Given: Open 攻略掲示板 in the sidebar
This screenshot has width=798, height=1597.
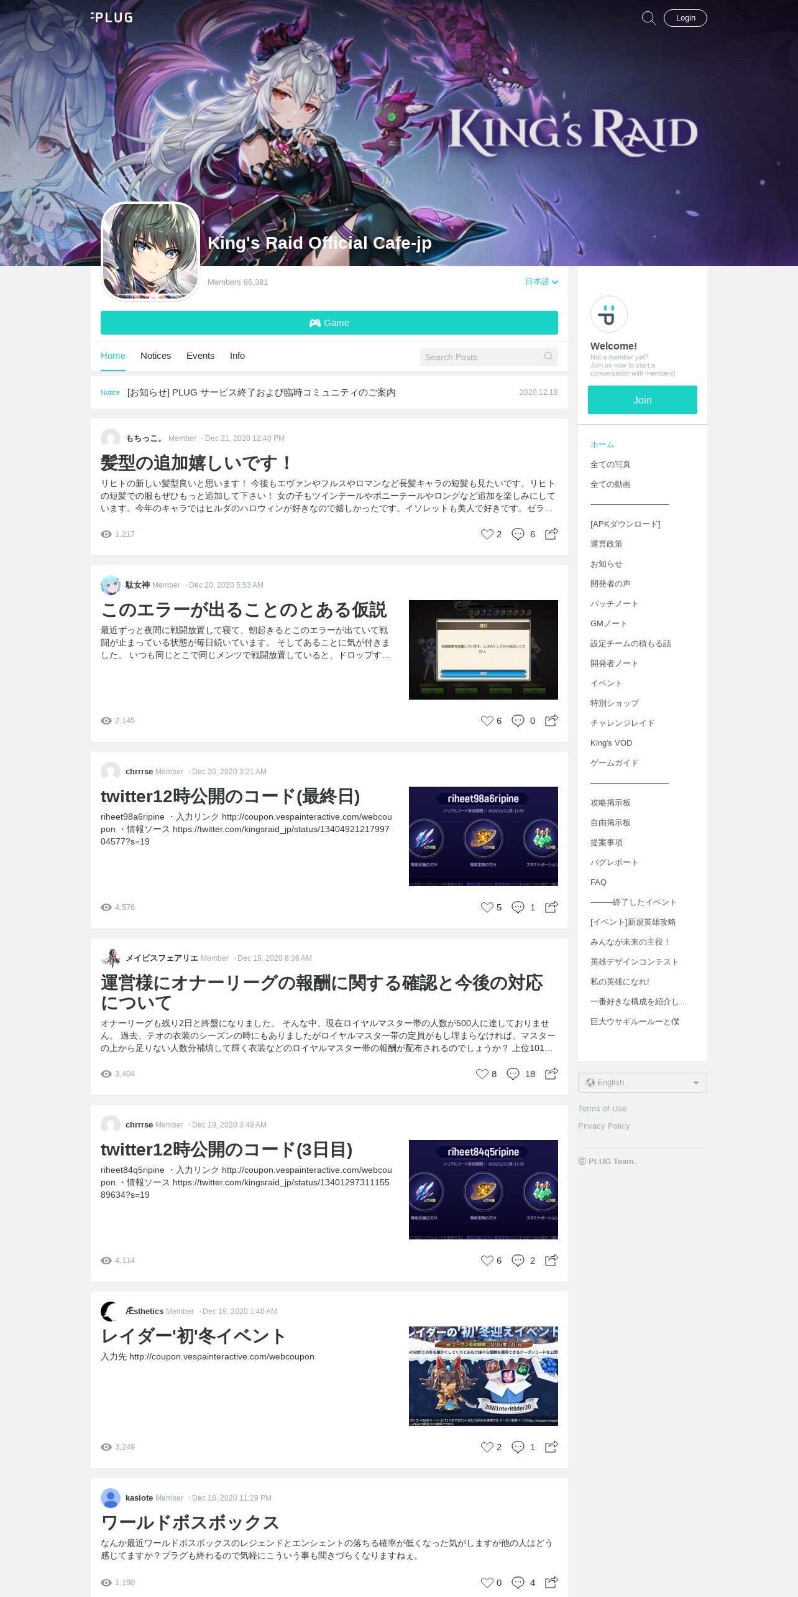Looking at the screenshot, I should coord(610,803).
